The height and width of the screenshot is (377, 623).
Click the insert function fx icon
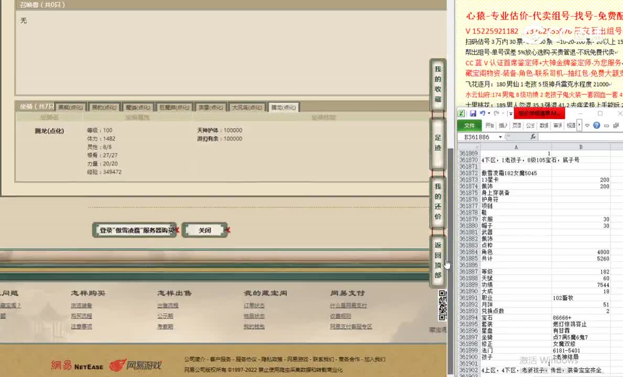[x=533, y=137]
